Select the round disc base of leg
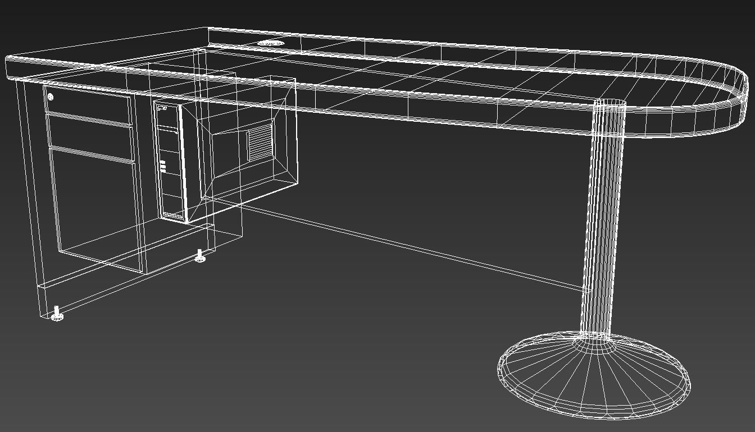 point(594,375)
